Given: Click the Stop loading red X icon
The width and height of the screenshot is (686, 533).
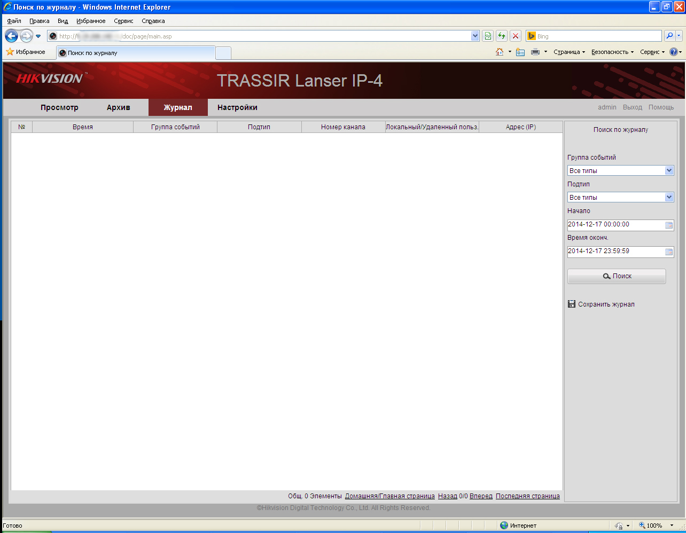Looking at the screenshot, I should coord(516,36).
